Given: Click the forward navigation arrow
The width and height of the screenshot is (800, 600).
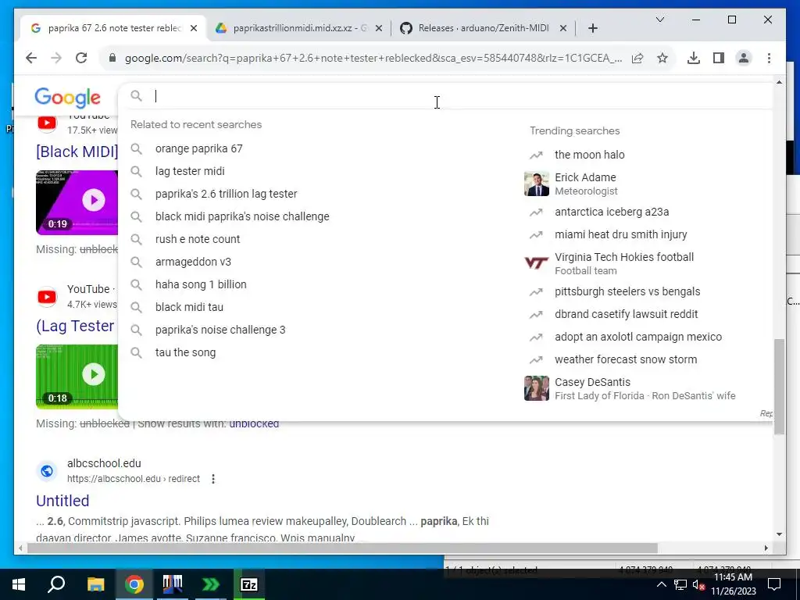Looking at the screenshot, I should coord(56,58).
